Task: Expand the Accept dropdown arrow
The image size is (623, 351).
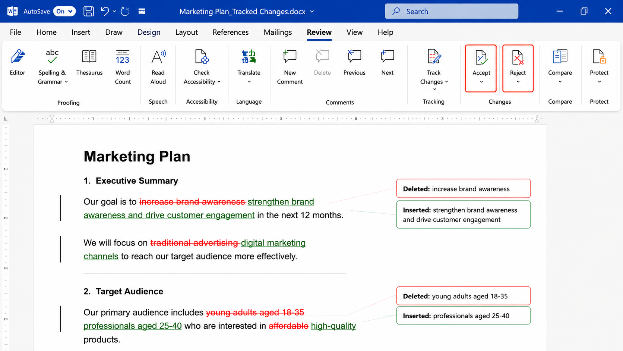Action: click(x=481, y=82)
